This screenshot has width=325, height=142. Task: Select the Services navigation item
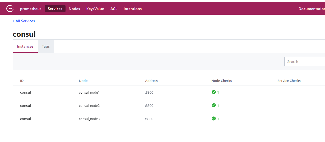[55, 9]
